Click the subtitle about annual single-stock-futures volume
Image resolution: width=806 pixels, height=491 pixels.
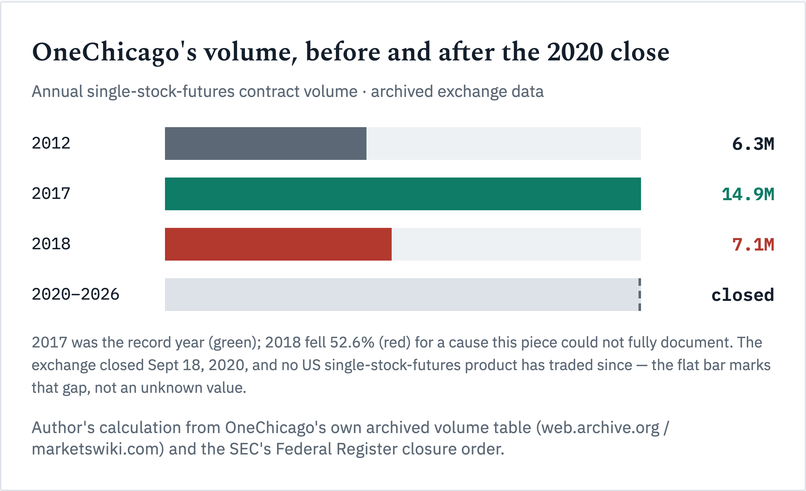(x=287, y=92)
